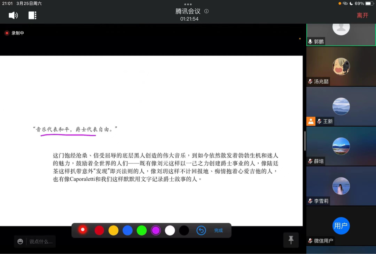
Task: Pin the toolbar with the pushpin icon
Action: [291, 240]
